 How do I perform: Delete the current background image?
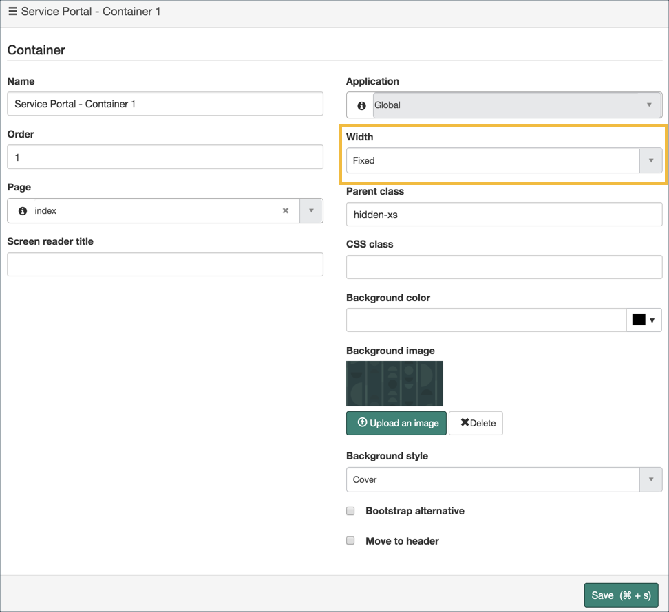point(476,423)
